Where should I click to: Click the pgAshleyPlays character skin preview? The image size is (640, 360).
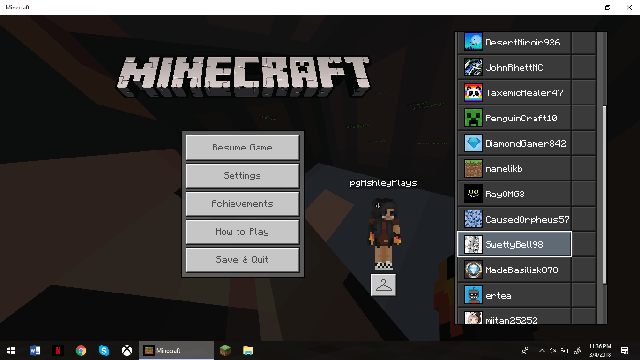384,234
